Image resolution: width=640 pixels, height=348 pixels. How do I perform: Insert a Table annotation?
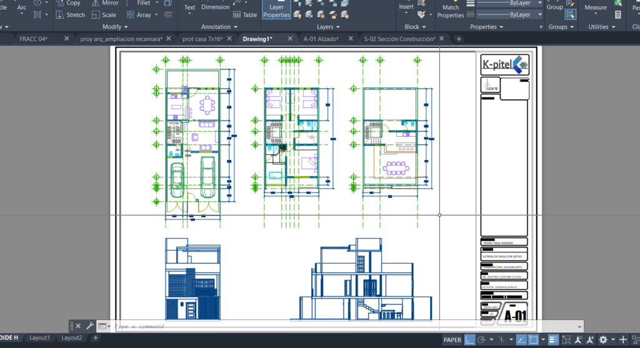[245, 15]
